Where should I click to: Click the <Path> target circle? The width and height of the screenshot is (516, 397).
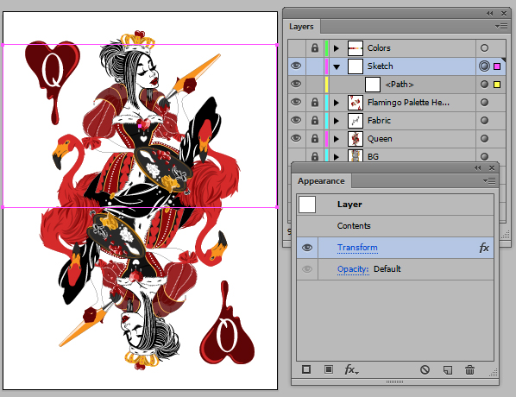tap(484, 85)
